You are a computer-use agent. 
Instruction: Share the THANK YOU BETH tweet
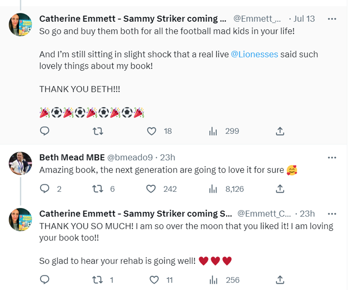pyautogui.click(x=280, y=131)
